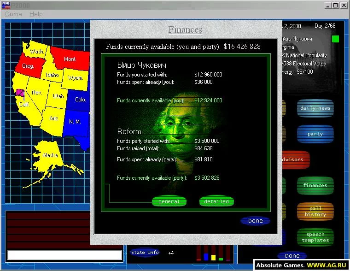Click the $12 960 000 starting funds value
The image size is (350, 271).
(208, 75)
